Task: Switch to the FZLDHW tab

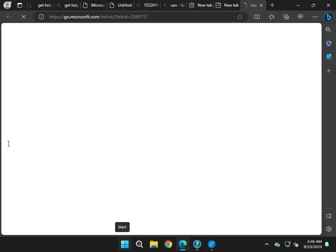Action: click(x=147, y=5)
